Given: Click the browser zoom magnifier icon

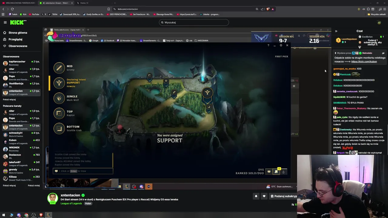Looking at the screenshot, I should pos(257,9).
